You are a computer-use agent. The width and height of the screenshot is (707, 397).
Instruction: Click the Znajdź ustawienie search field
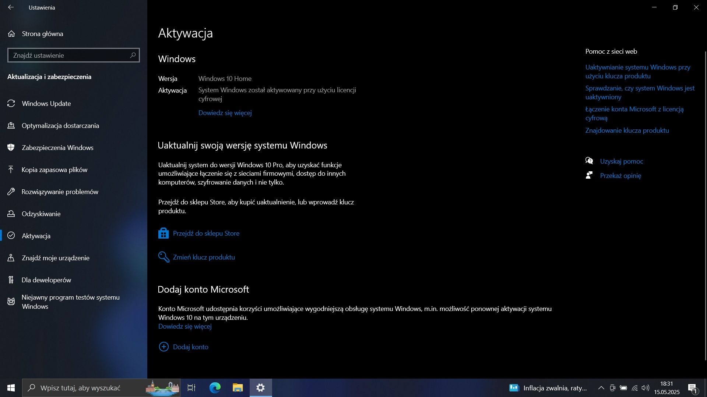click(x=74, y=55)
